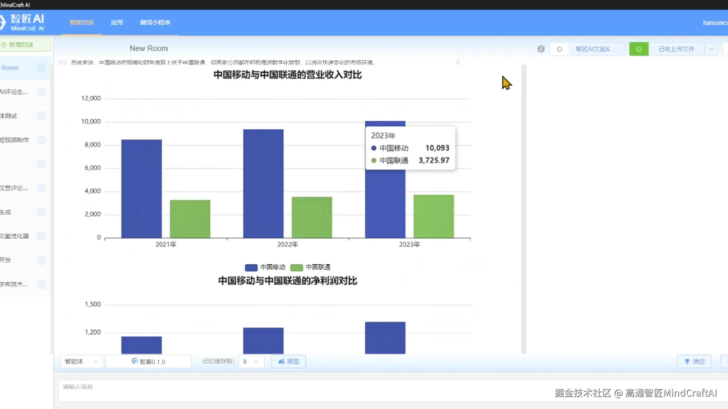Expand the 已有上传文件 dropdown arrow
Image resolution: width=728 pixels, height=409 pixels.
coord(711,49)
